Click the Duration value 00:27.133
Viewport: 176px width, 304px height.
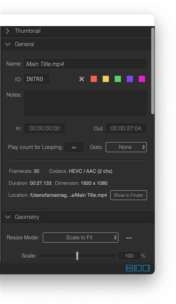coord(41,183)
